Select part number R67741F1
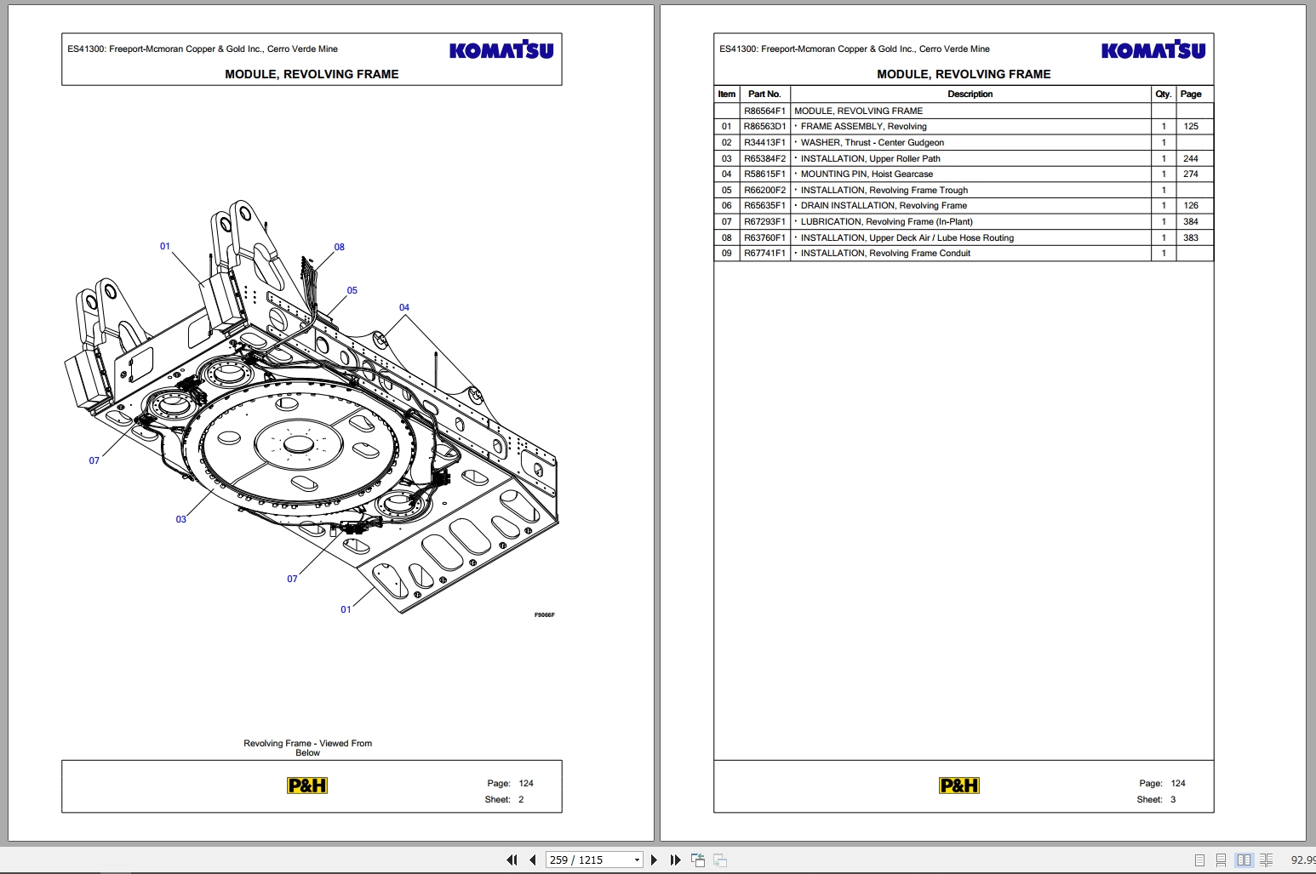Viewport: 1316px width, 874px height. tap(764, 253)
